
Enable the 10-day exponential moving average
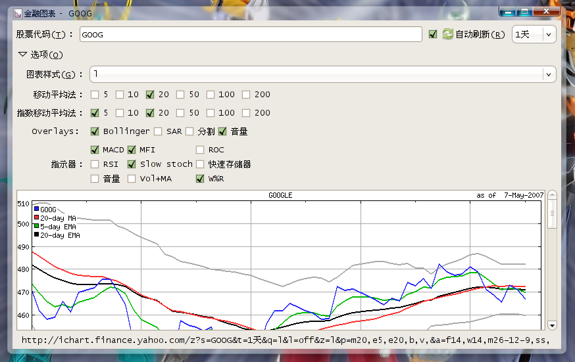click(x=120, y=113)
